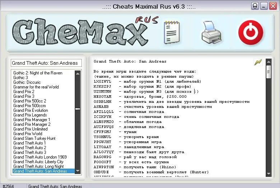Screen dimensions: 280x188
Task: Click the AIWPRTON Rhino tank line
Action: tap(135, 167)
